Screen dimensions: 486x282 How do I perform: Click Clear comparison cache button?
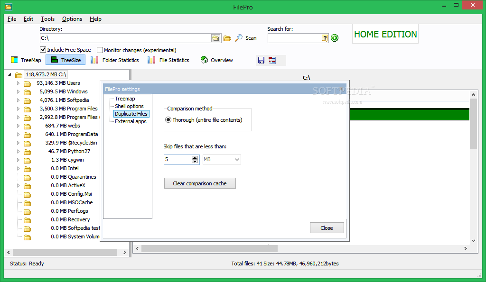[200, 183]
